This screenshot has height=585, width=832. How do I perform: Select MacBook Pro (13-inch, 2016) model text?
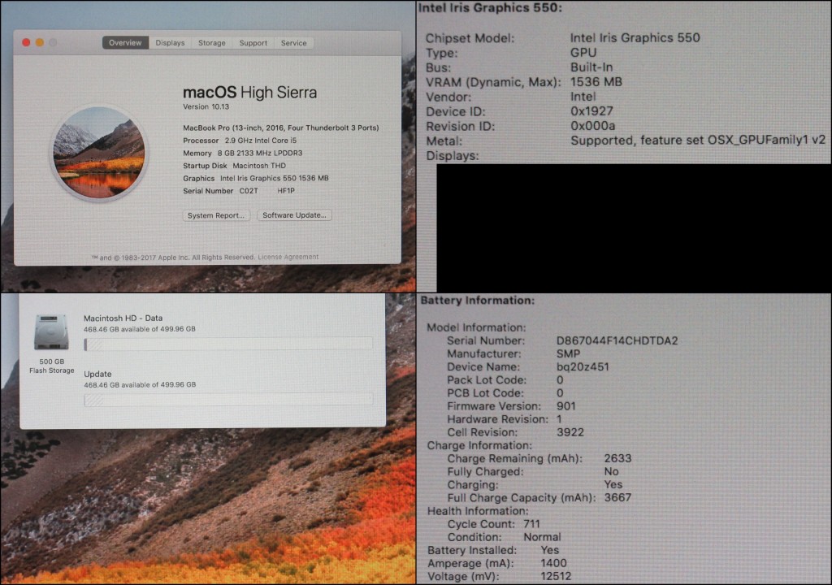pos(280,128)
